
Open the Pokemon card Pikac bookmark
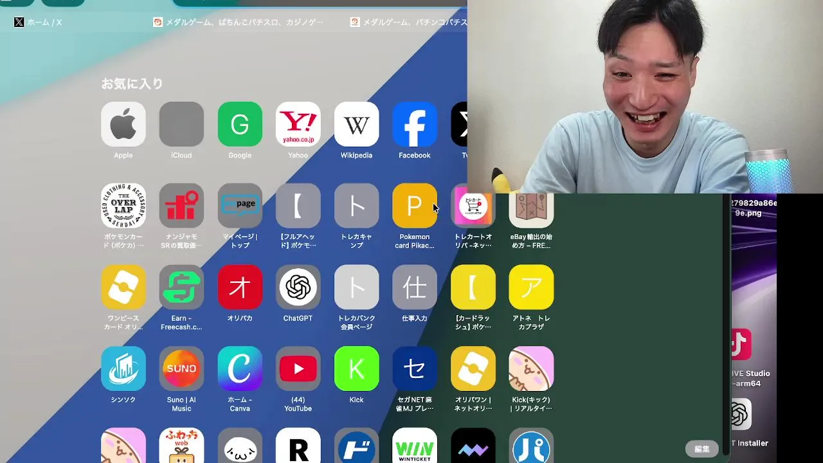coord(415,206)
